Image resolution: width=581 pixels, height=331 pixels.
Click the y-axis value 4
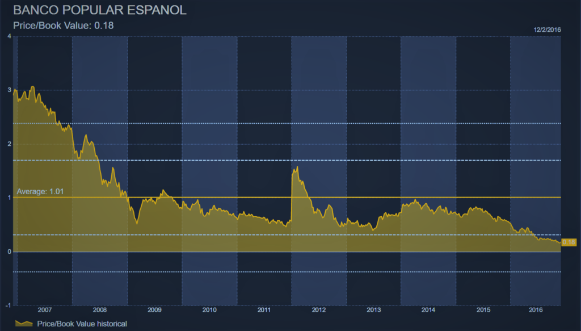tap(9, 36)
